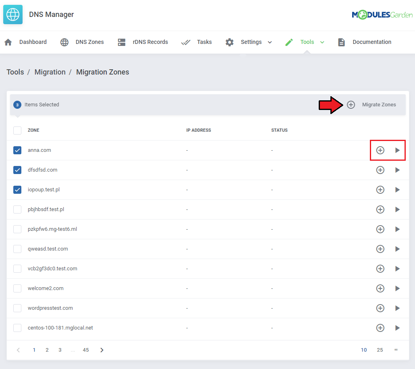Click the Dashboard home icon

pyautogui.click(x=8, y=42)
